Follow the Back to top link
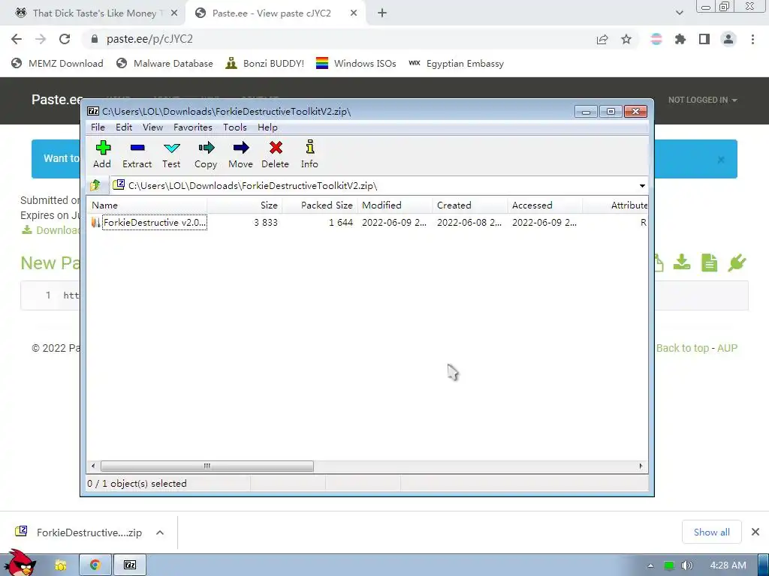 pos(682,348)
